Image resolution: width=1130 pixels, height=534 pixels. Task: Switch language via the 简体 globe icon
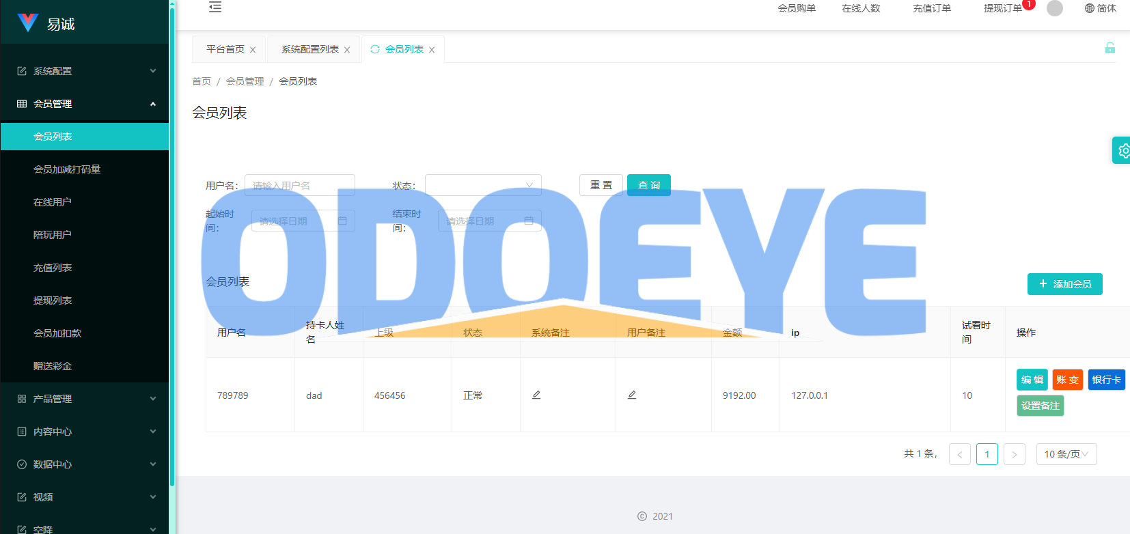tap(1101, 8)
